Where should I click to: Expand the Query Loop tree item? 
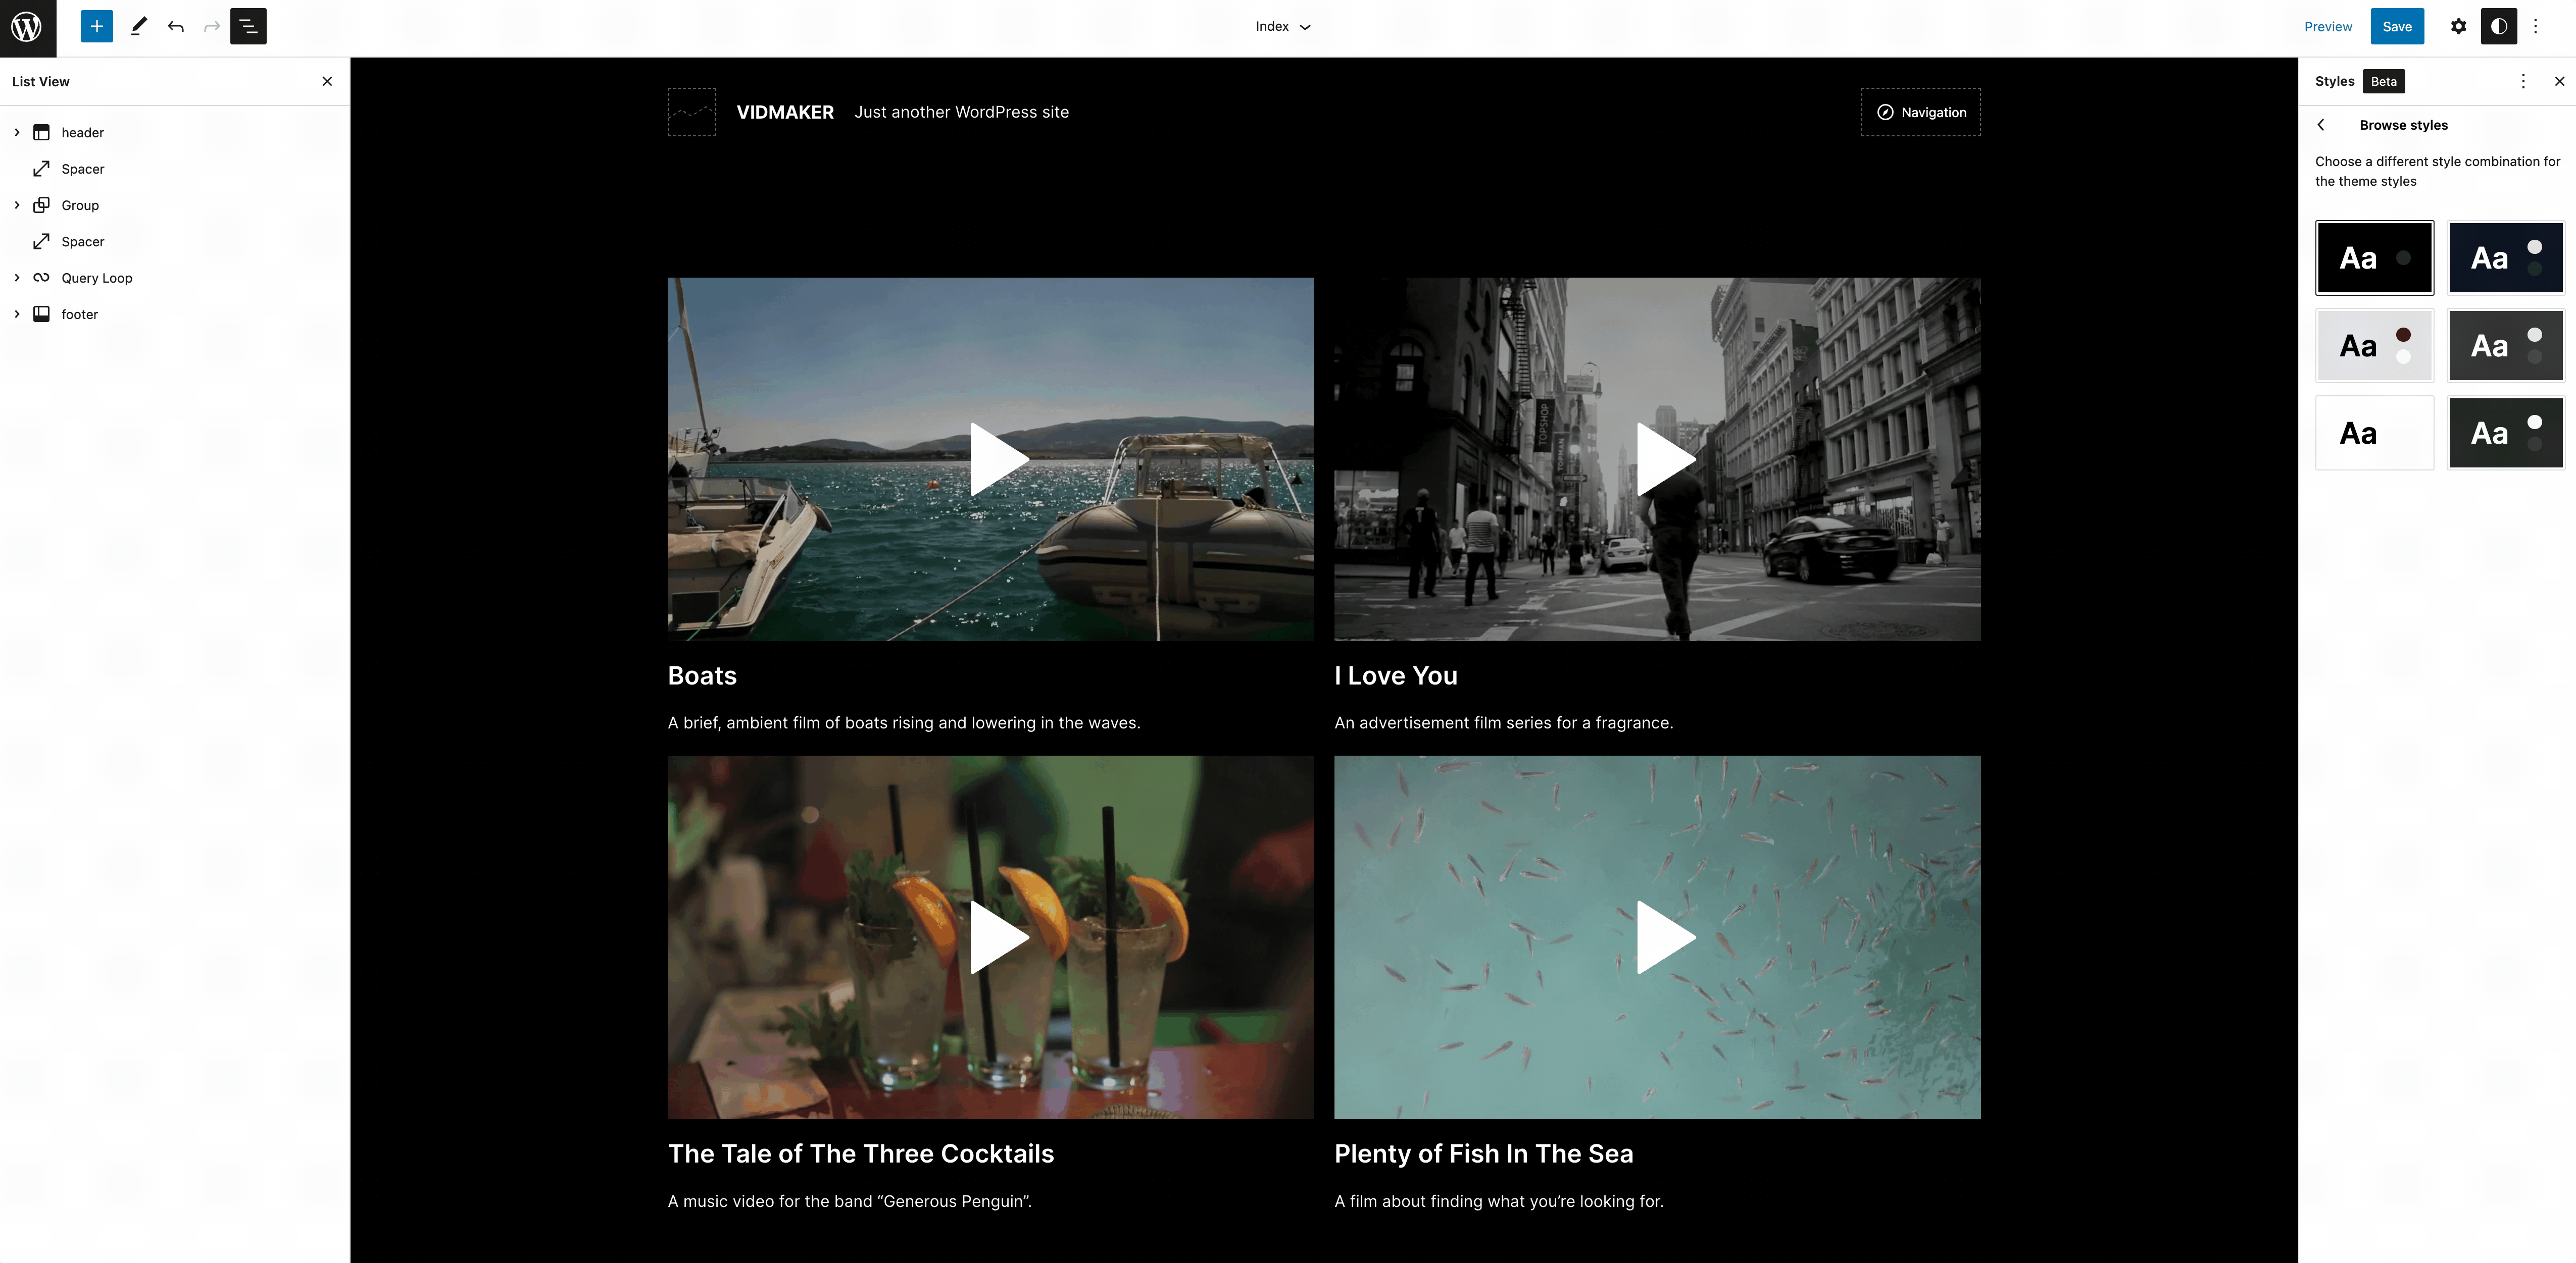17,278
